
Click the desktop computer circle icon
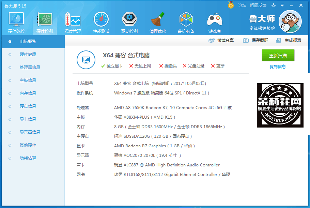(86, 60)
